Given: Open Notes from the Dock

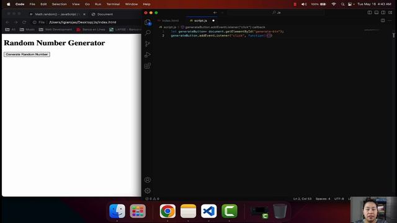Looking at the screenshot, I should pyautogui.click(x=188, y=211).
